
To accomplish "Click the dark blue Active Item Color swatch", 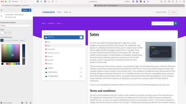I will click(x=2, y=40).
